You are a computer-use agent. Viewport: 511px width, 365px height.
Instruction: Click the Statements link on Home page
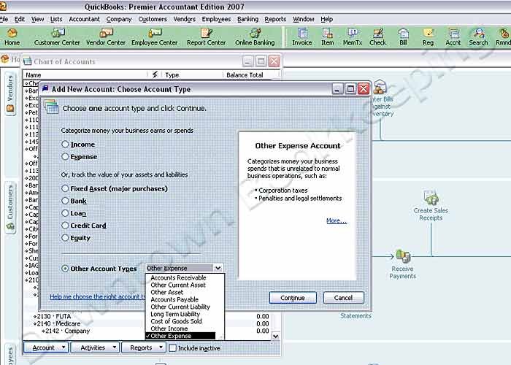pos(356,316)
